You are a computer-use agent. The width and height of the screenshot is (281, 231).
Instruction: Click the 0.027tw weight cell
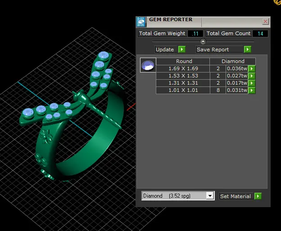pos(237,76)
